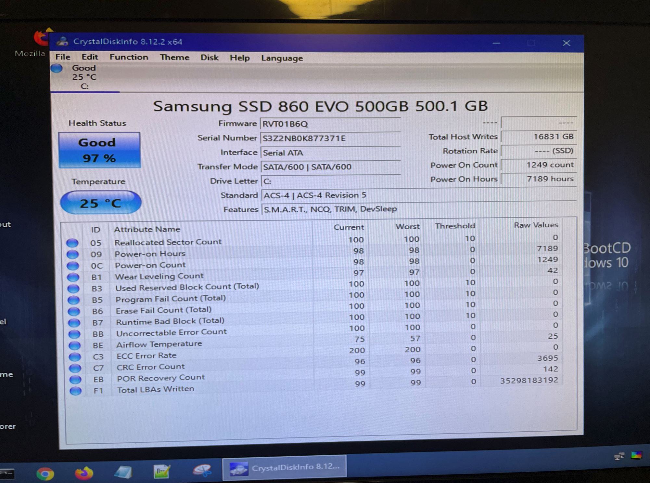Click the Samsung SSD 860 EVO title text
This screenshot has height=483, width=650.
[x=320, y=106]
